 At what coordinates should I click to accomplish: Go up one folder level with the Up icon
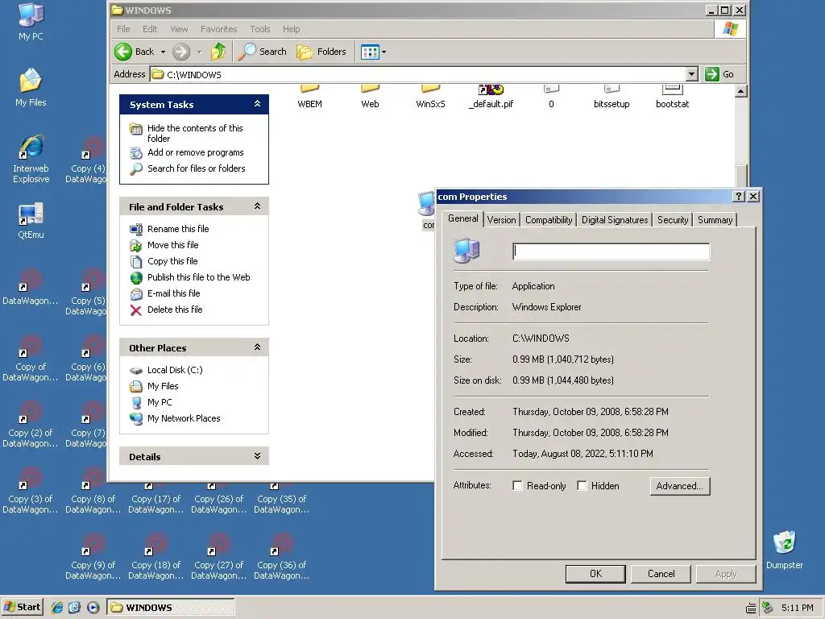click(x=218, y=52)
